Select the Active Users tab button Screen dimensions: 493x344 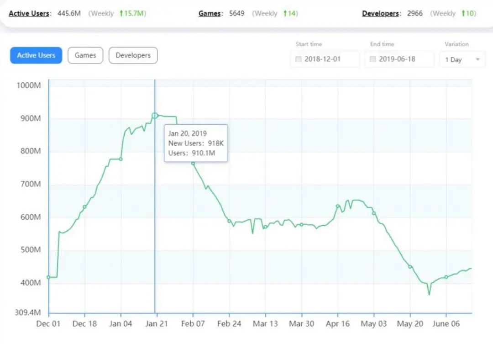36,55
